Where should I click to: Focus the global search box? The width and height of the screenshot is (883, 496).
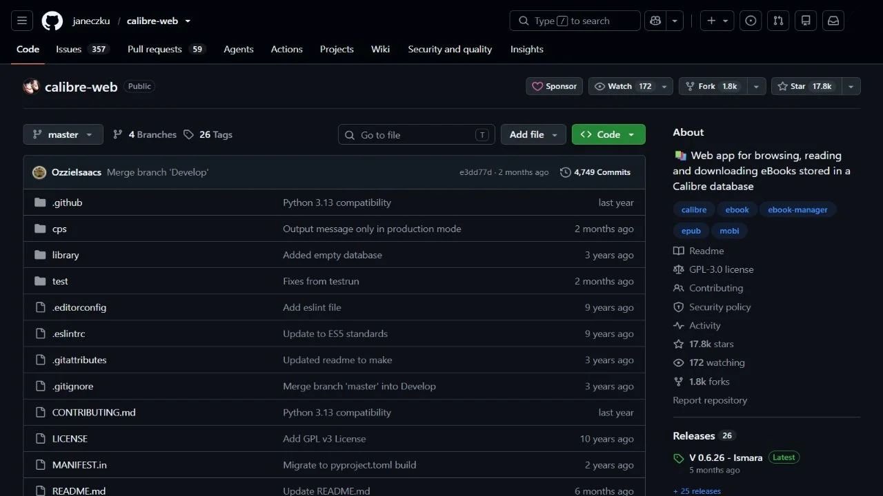575,21
